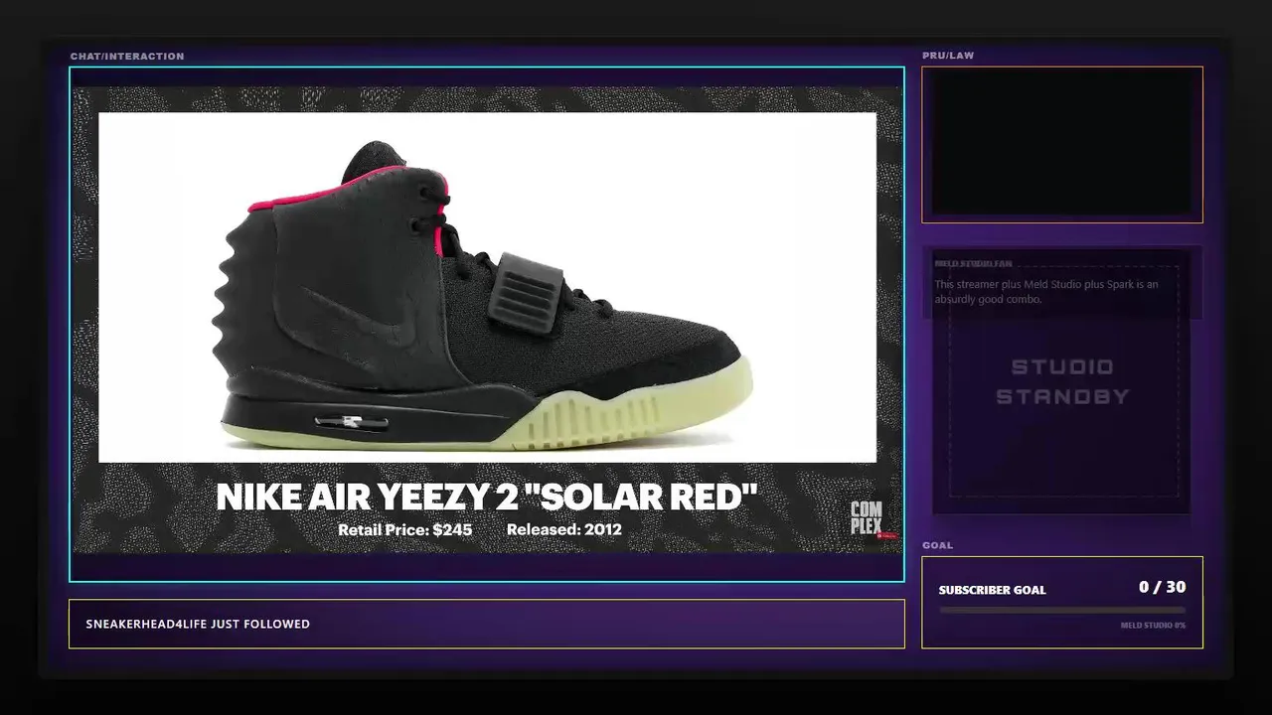The height and width of the screenshot is (715, 1272).
Task: Click the '0 / 30' goal counter
Action: pos(1162,587)
